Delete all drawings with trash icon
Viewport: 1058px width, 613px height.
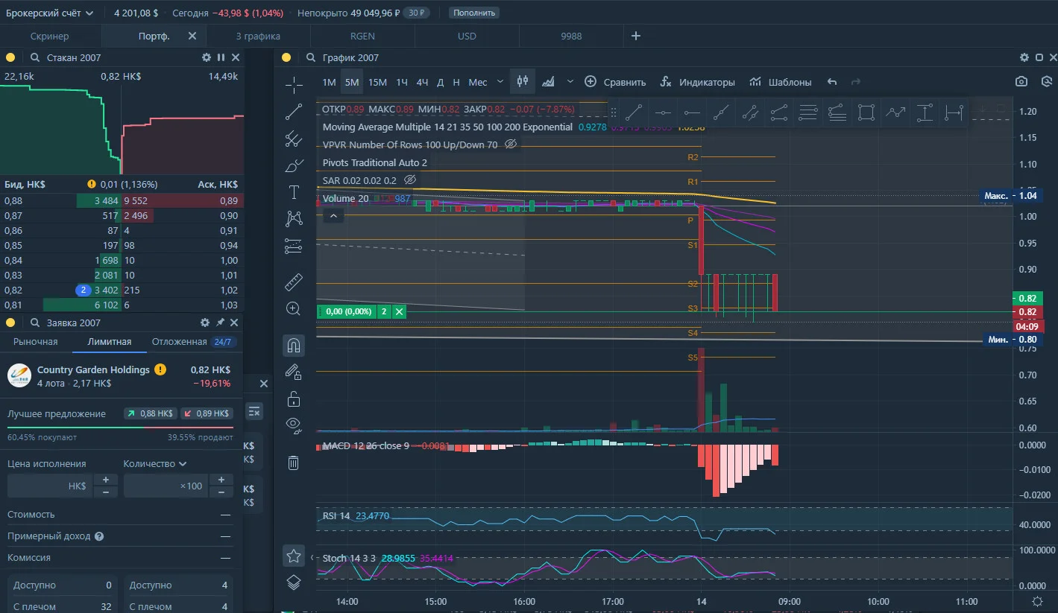coord(294,463)
